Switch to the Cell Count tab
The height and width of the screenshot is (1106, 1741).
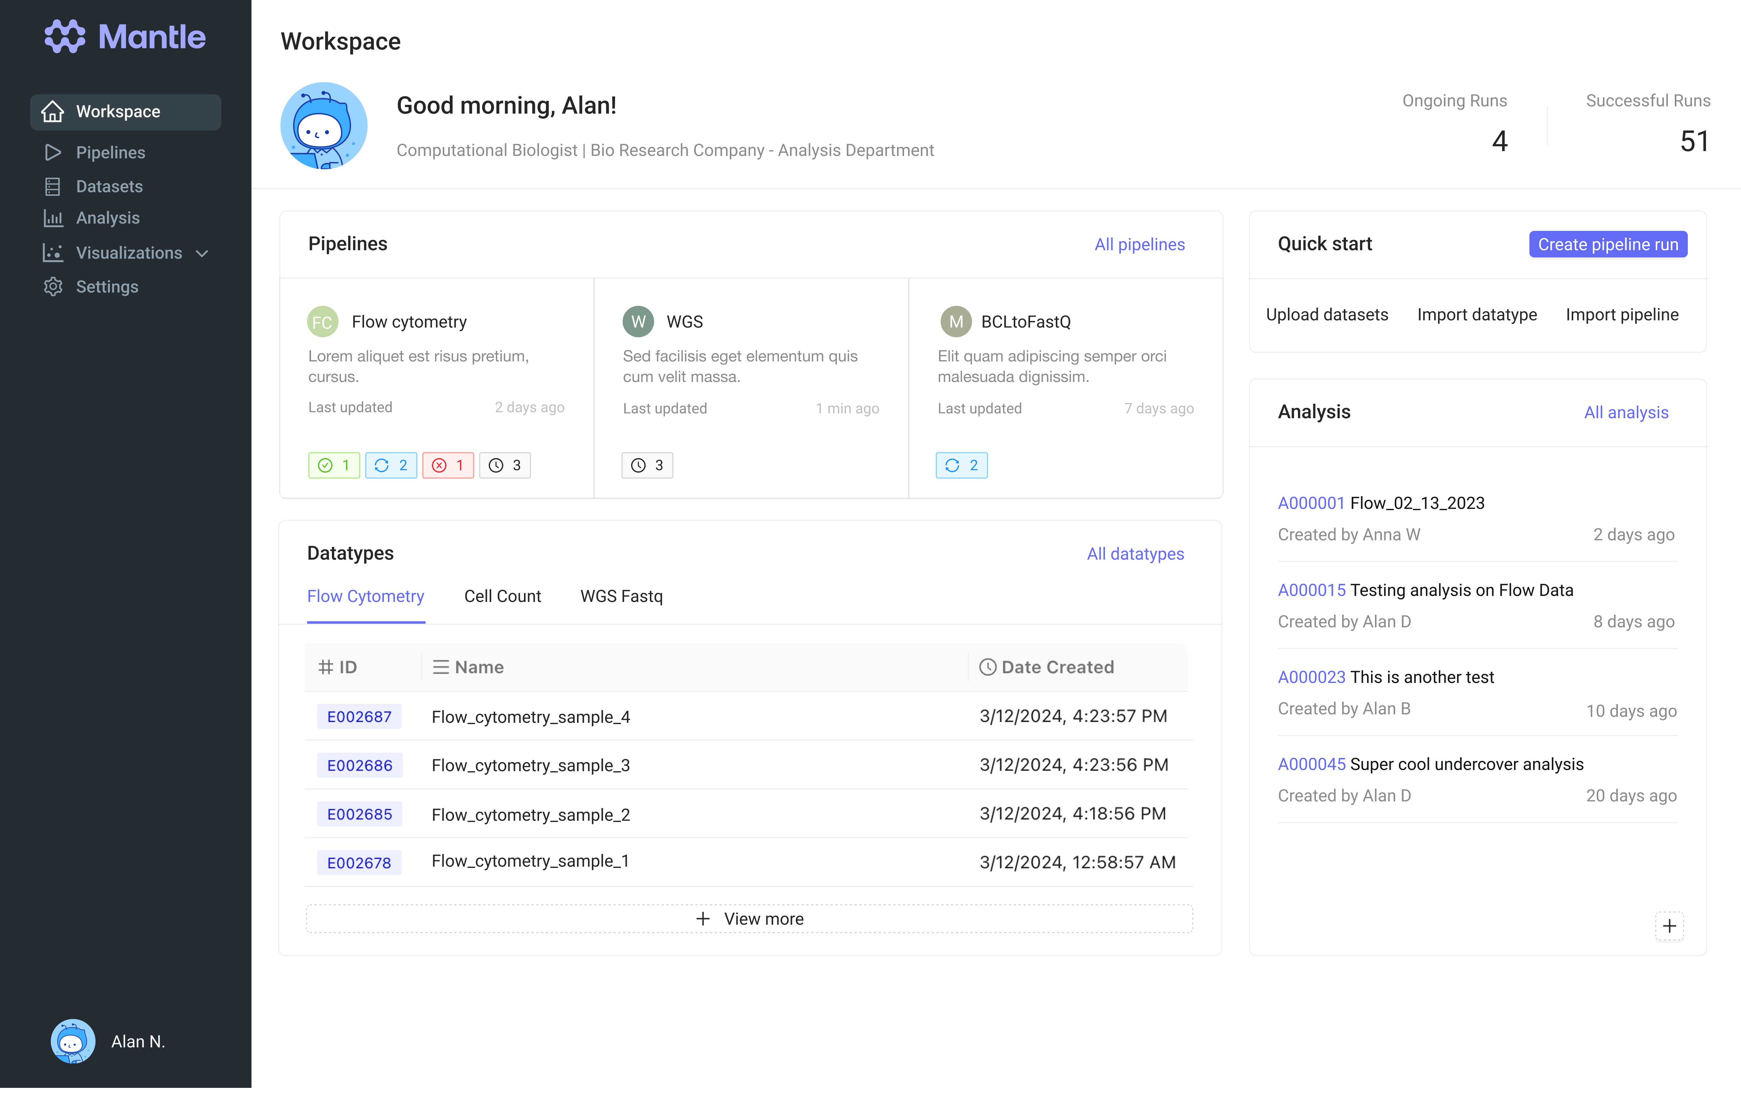(502, 597)
